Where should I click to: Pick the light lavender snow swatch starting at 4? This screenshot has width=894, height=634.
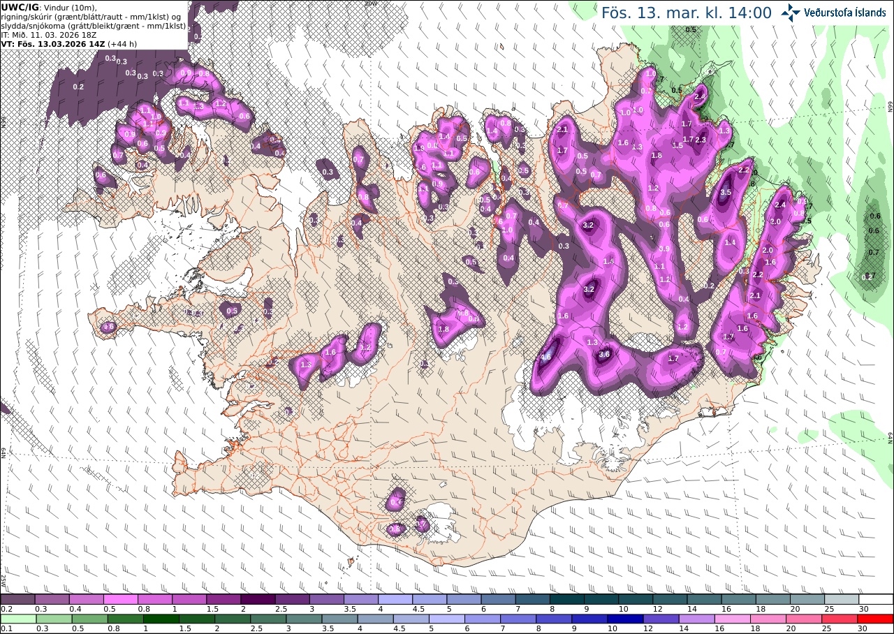tap(395, 599)
